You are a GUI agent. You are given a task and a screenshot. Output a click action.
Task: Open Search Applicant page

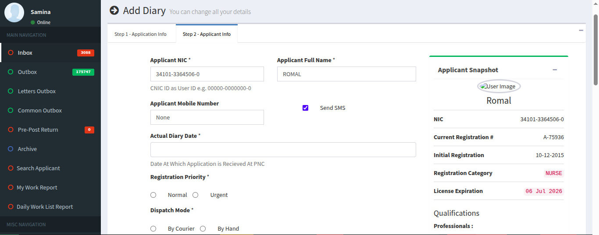point(50,168)
